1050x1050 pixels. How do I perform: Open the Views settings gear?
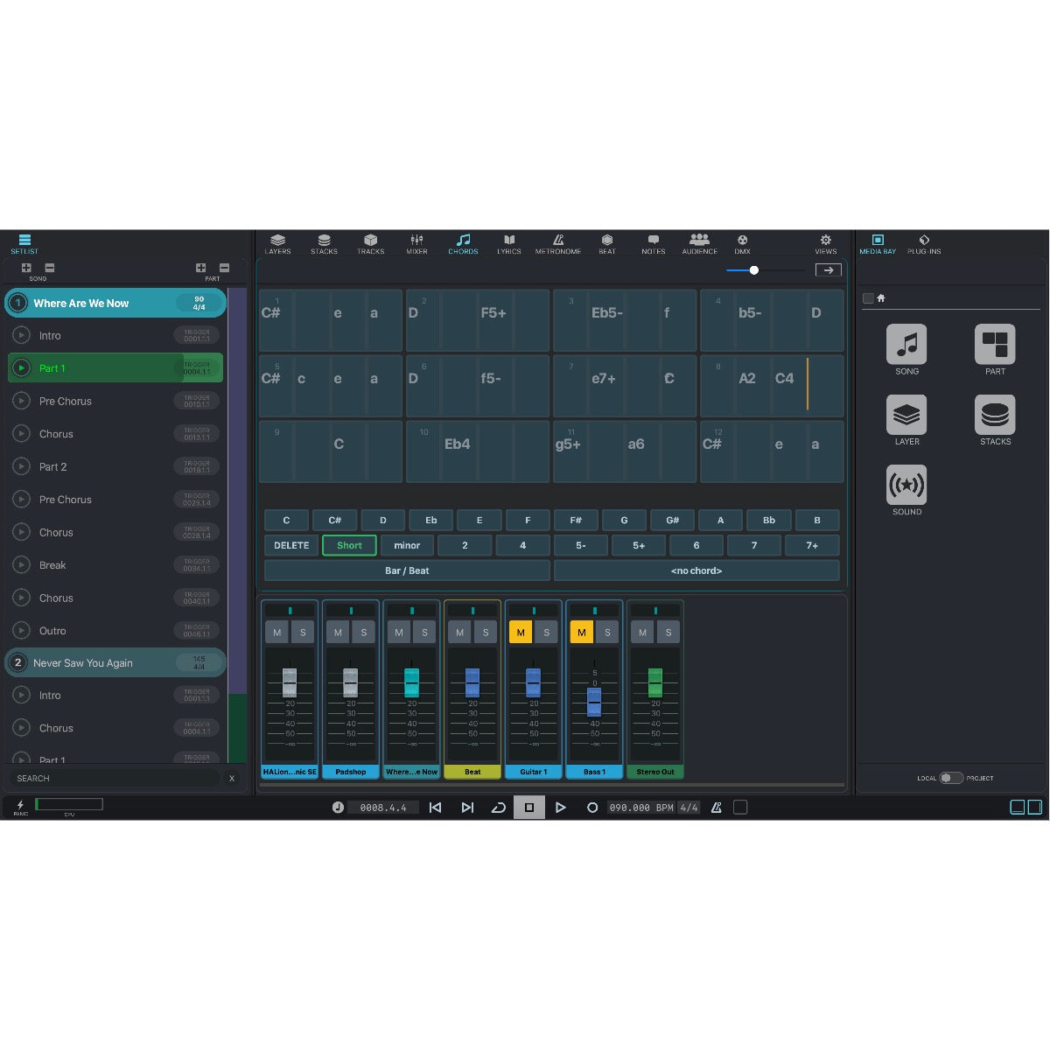pyautogui.click(x=825, y=244)
